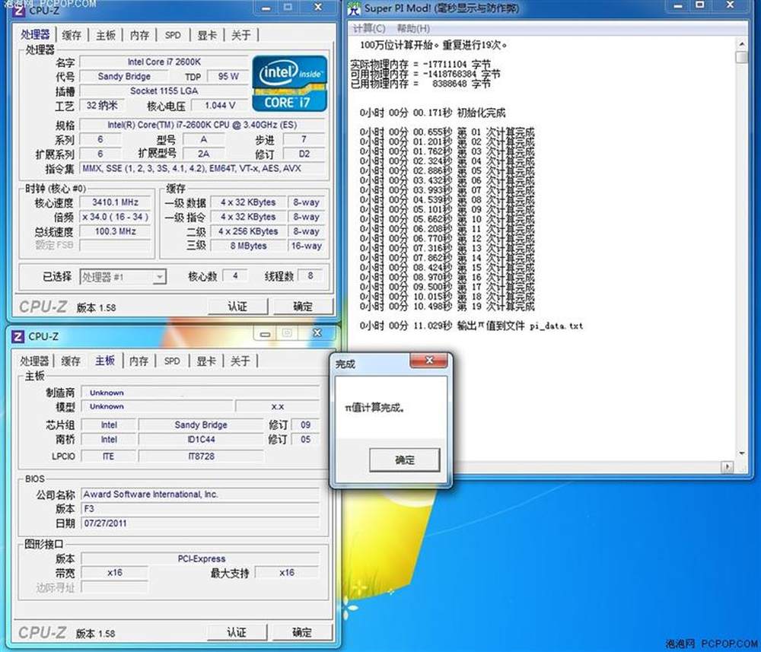Click the 二级 cache value "4 x 256 KBytes"
This screenshot has height=652, width=761.
click(x=248, y=231)
